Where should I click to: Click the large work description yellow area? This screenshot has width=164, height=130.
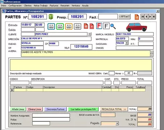(81, 65)
